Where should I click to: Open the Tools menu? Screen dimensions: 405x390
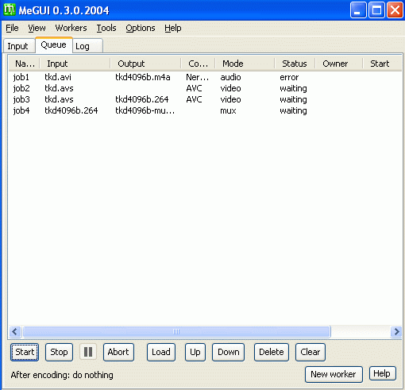coord(106,28)
